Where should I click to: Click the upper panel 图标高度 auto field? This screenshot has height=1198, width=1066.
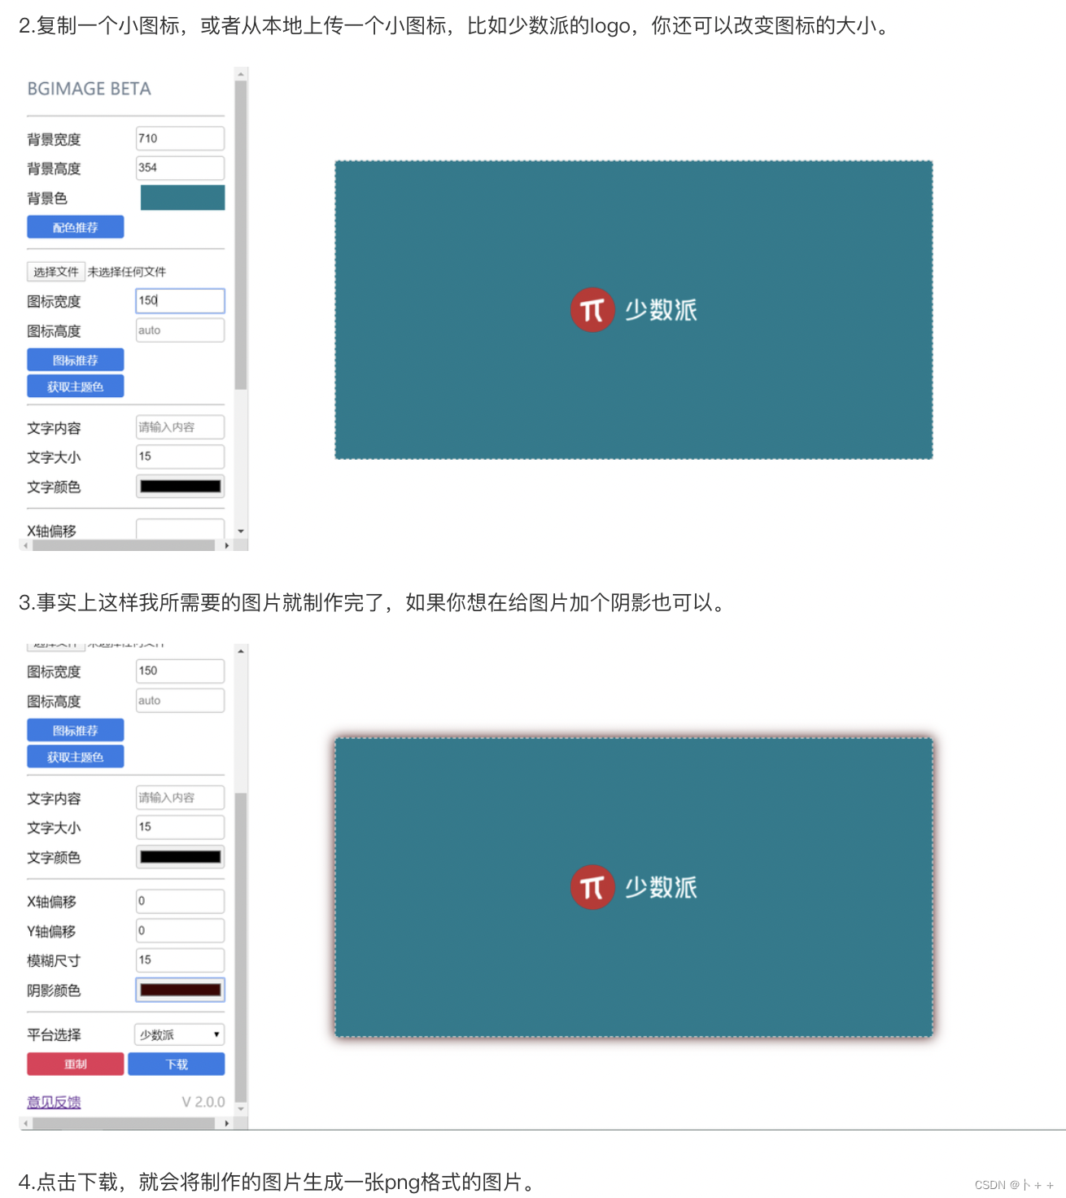tap(180, 330)
